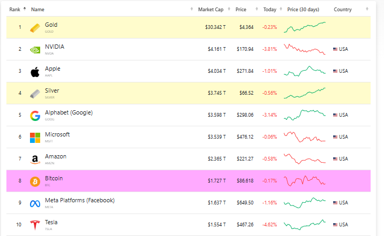Click the Meta logo icon
The width and height of the screenshot is (384, 236).
pyautogui.click(x=35, y=203)
